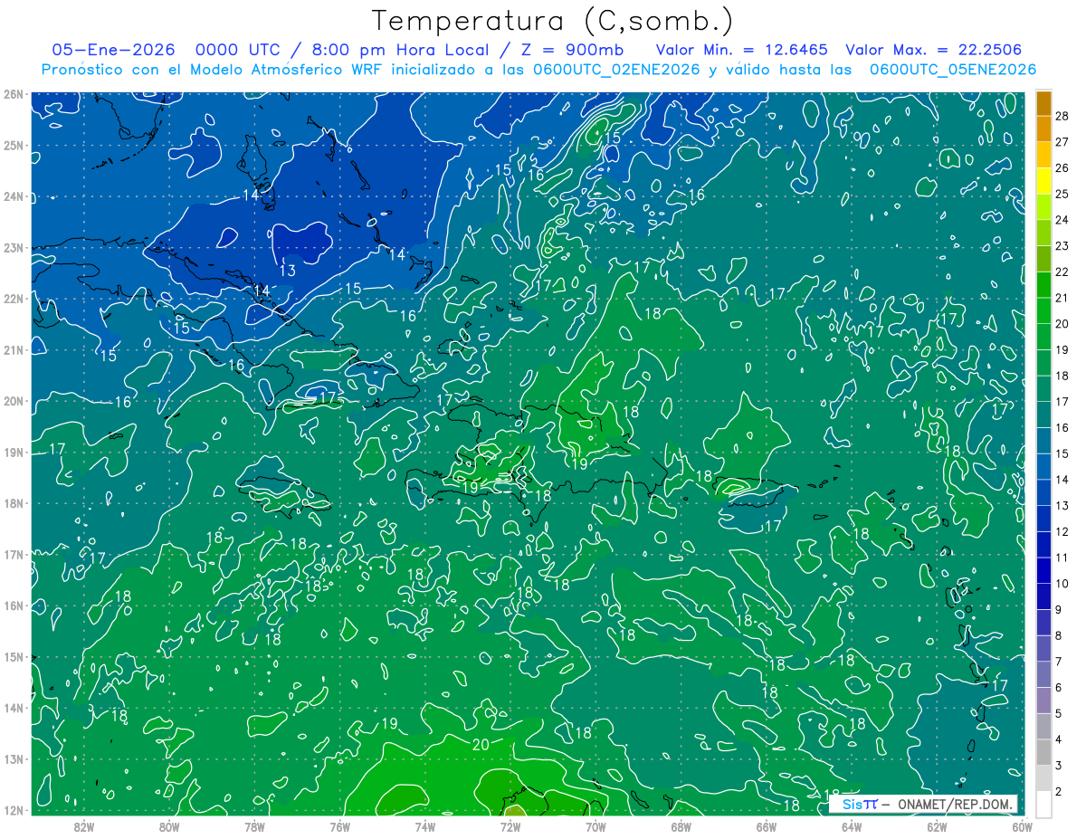Click "8:00 pm Hora Local" text
Viewport: 1086px width, 839px height.
(399, 50)
